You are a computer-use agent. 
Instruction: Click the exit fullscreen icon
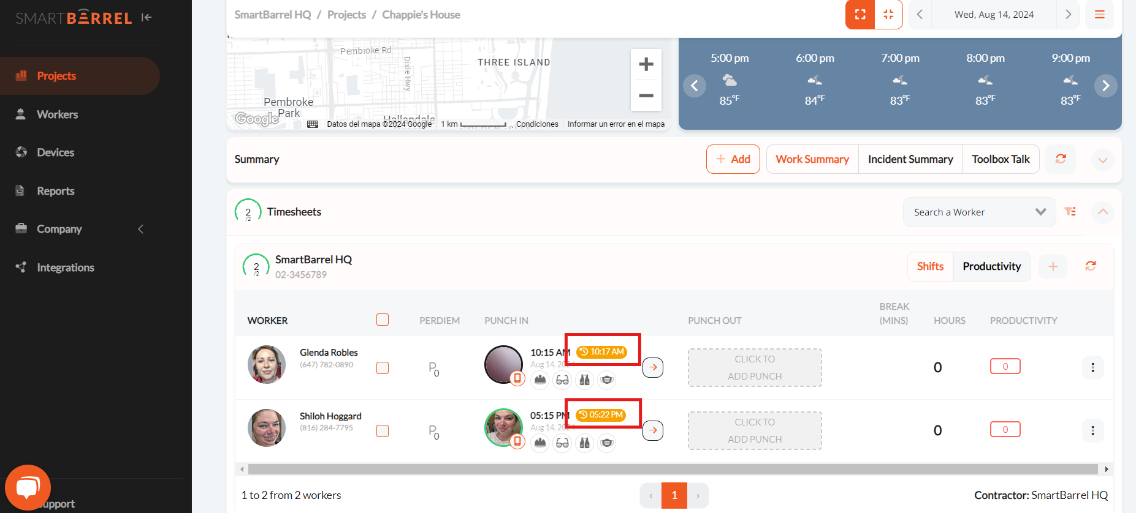pyautogui.click(x=888, y=15)
